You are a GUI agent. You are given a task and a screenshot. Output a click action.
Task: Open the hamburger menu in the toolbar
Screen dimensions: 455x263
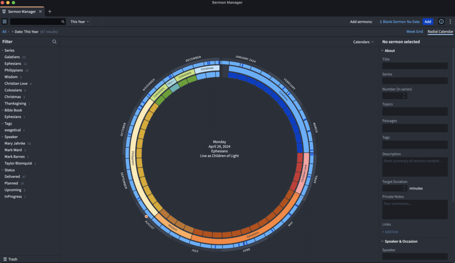click(5, 21)
